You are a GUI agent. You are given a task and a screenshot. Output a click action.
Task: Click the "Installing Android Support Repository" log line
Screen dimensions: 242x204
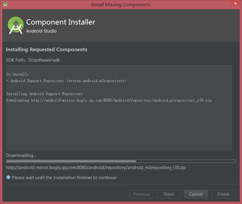pos(44,94)
